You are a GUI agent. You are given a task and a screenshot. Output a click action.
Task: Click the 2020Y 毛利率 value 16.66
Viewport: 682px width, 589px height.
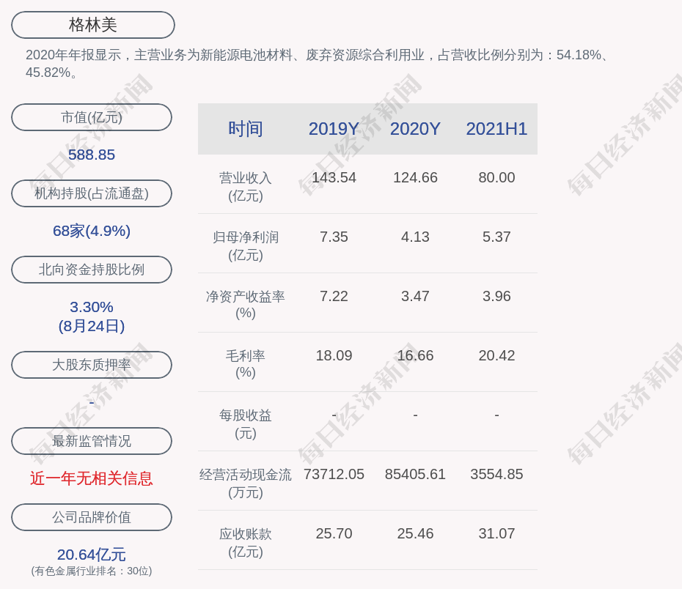pos(415,355)
